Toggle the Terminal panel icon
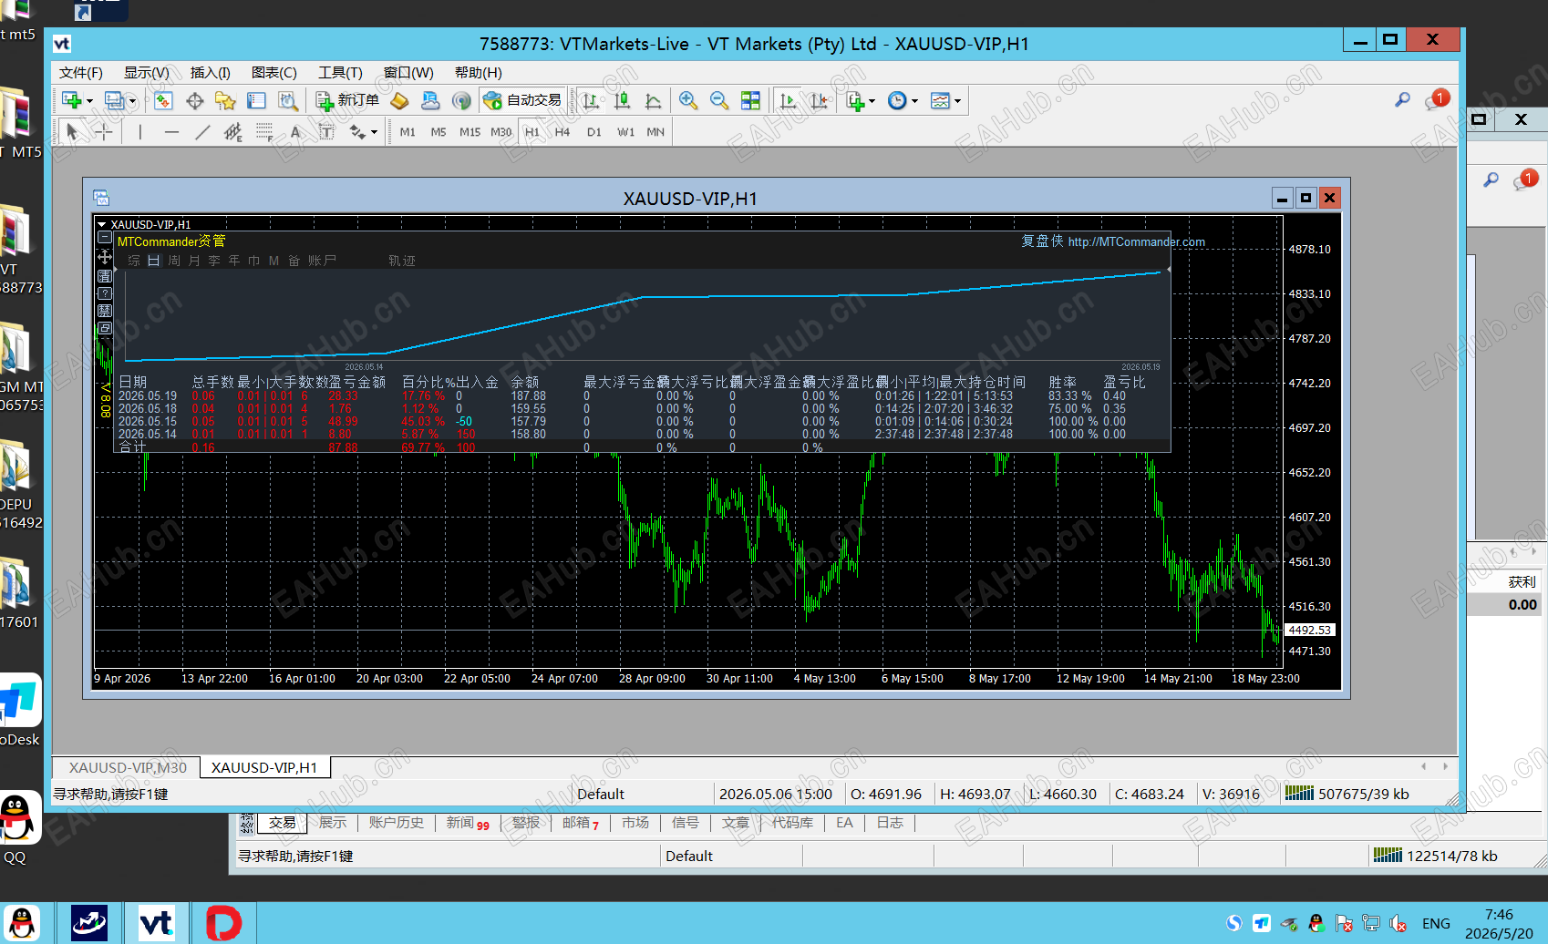The width and height of the screenshot is (1548, 944). coord(256,100)
